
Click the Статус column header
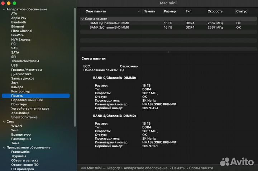coord(242,11)
